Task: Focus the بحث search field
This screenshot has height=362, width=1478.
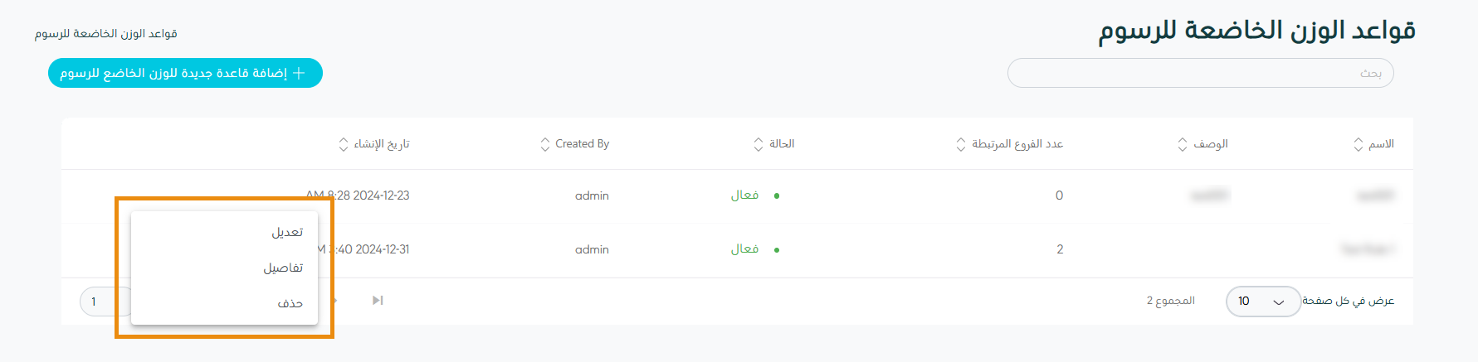Action: [1199, 74]
